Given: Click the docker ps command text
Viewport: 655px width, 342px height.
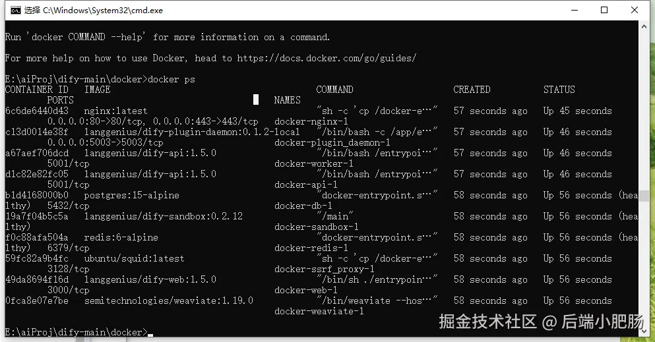Looking at the screenshot, I should [172, 80].
